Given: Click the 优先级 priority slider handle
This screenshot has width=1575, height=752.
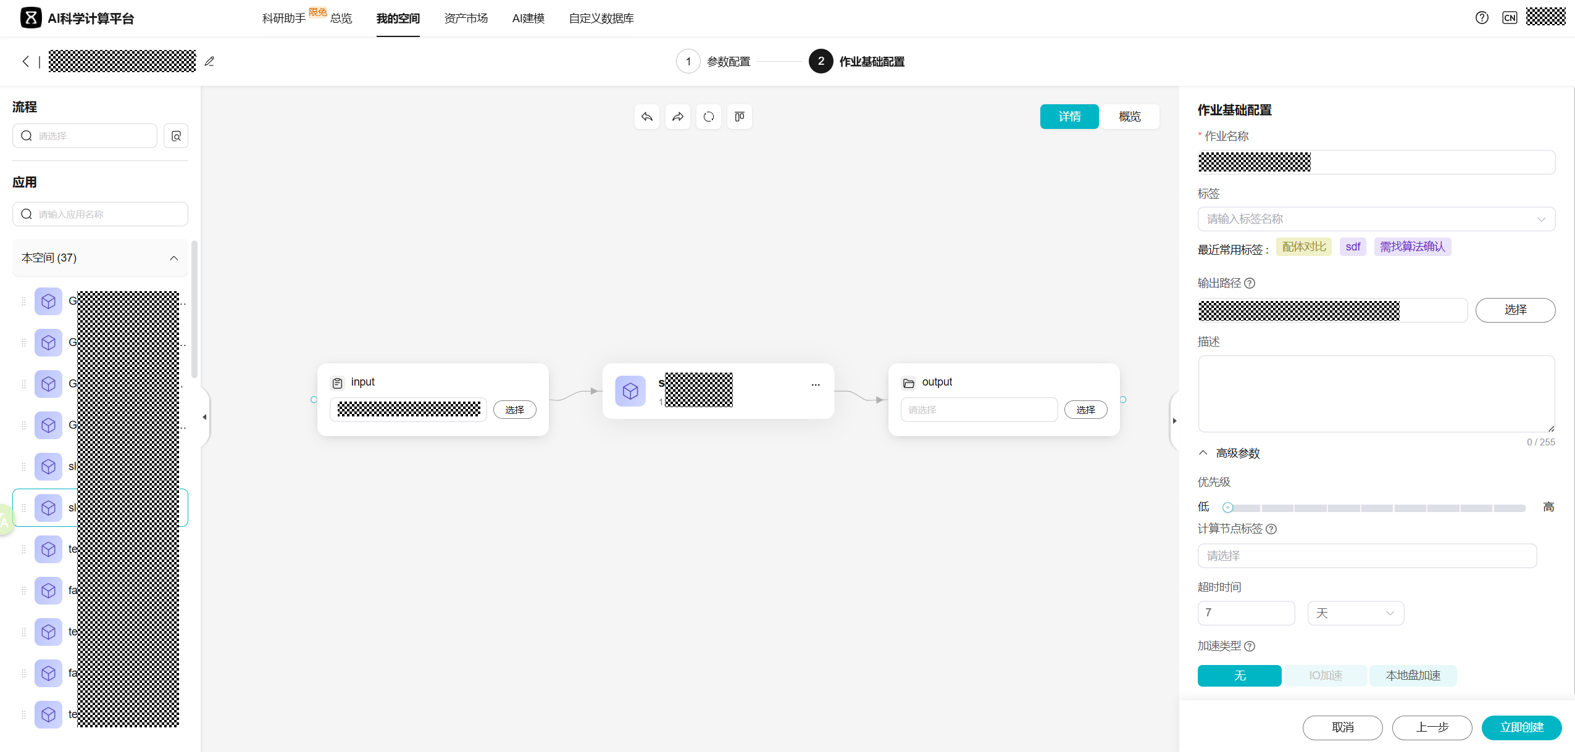Looking at the screenshot, I should [1227, 508].
